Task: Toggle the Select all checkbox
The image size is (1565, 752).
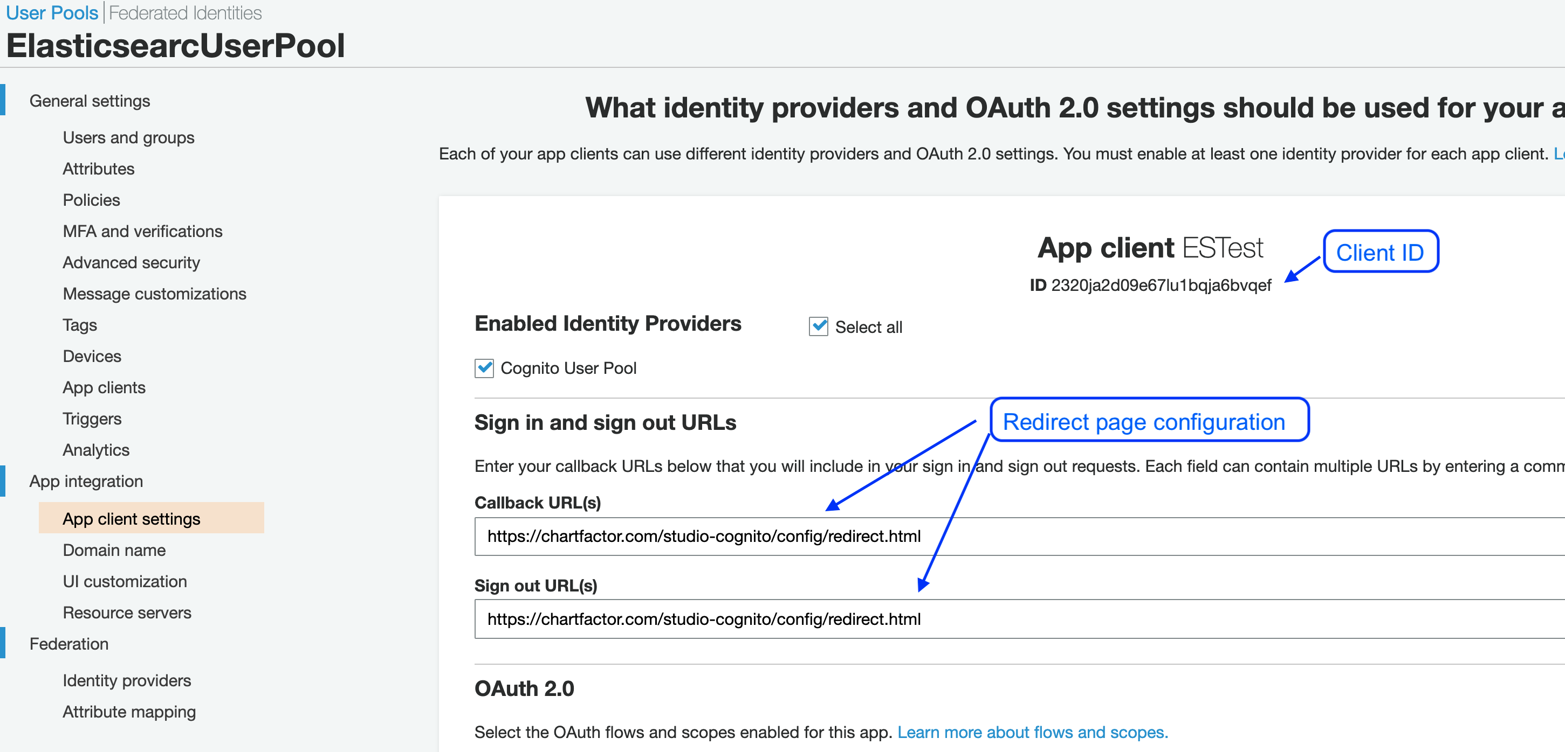Action: (818, 326)
